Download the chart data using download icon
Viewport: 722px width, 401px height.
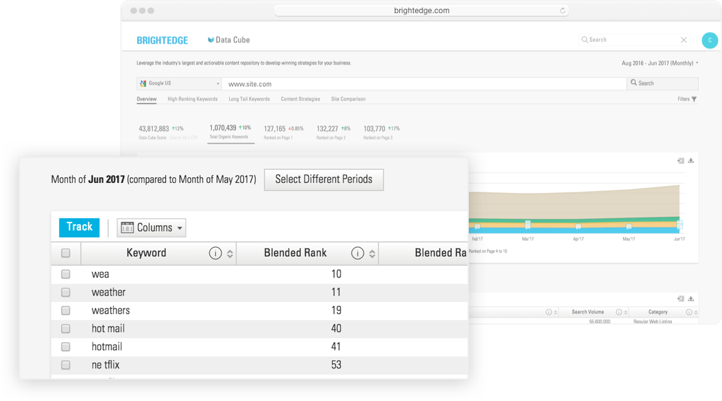(x=691, y=160)
